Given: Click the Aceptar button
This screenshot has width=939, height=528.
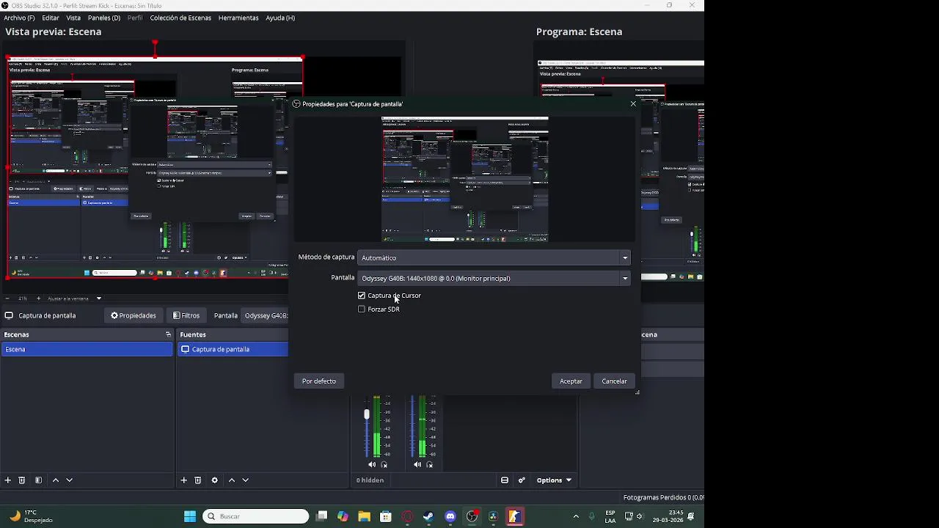Looking at the screenshot, I should [x=571, y=381].
